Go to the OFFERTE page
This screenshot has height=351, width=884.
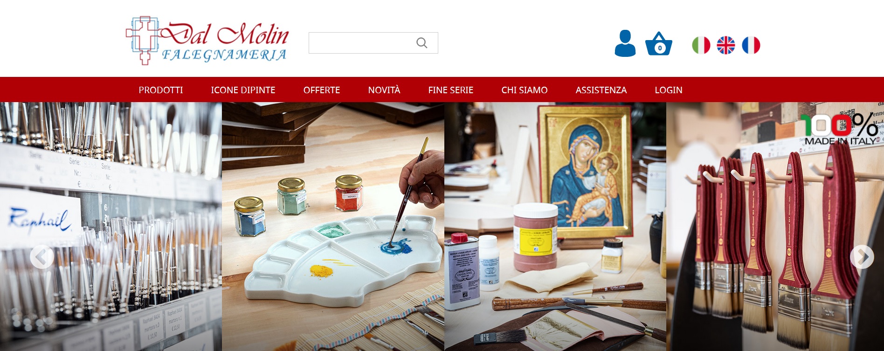pos(322,90)
